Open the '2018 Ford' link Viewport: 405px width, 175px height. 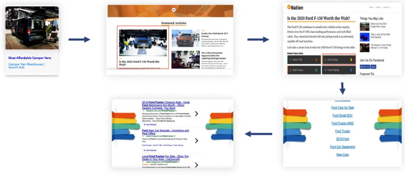pos(343,139)
